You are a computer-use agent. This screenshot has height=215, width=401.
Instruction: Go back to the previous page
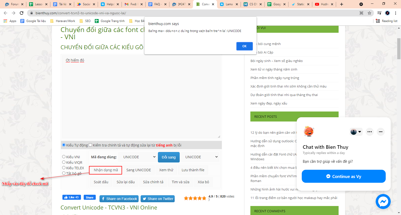point(6,13)
